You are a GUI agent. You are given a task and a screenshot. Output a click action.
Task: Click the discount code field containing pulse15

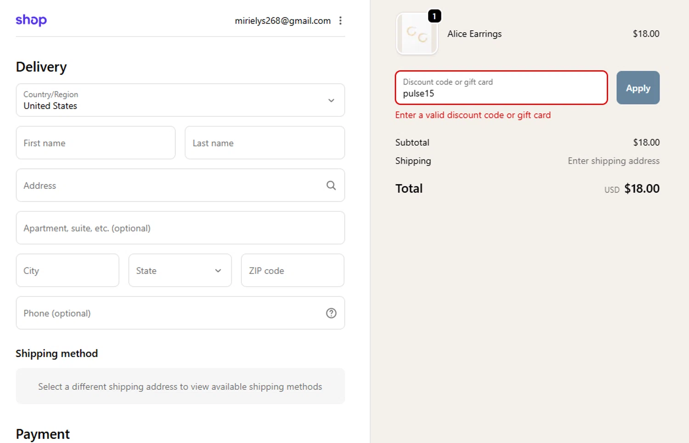pyautogui.click(x=501, y=88)
